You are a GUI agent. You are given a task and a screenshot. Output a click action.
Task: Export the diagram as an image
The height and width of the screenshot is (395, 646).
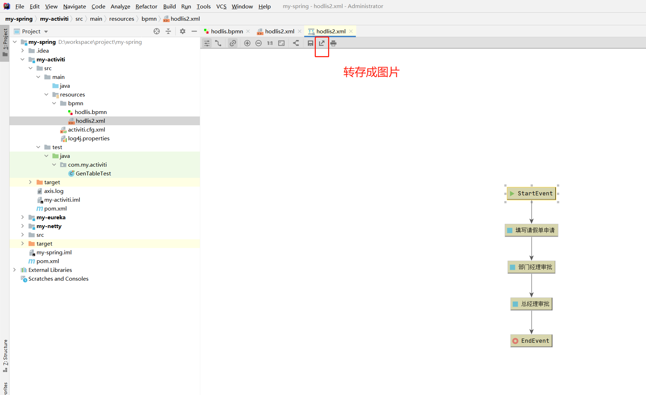point(322,43)
